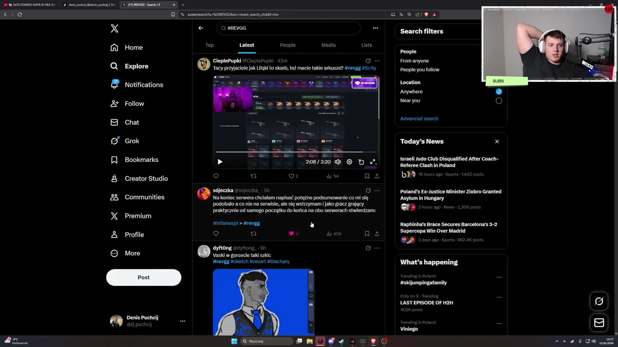Viewport: 618px width, 347px height.
Task: Open the Windows Start menu
Action: [234, 341]
